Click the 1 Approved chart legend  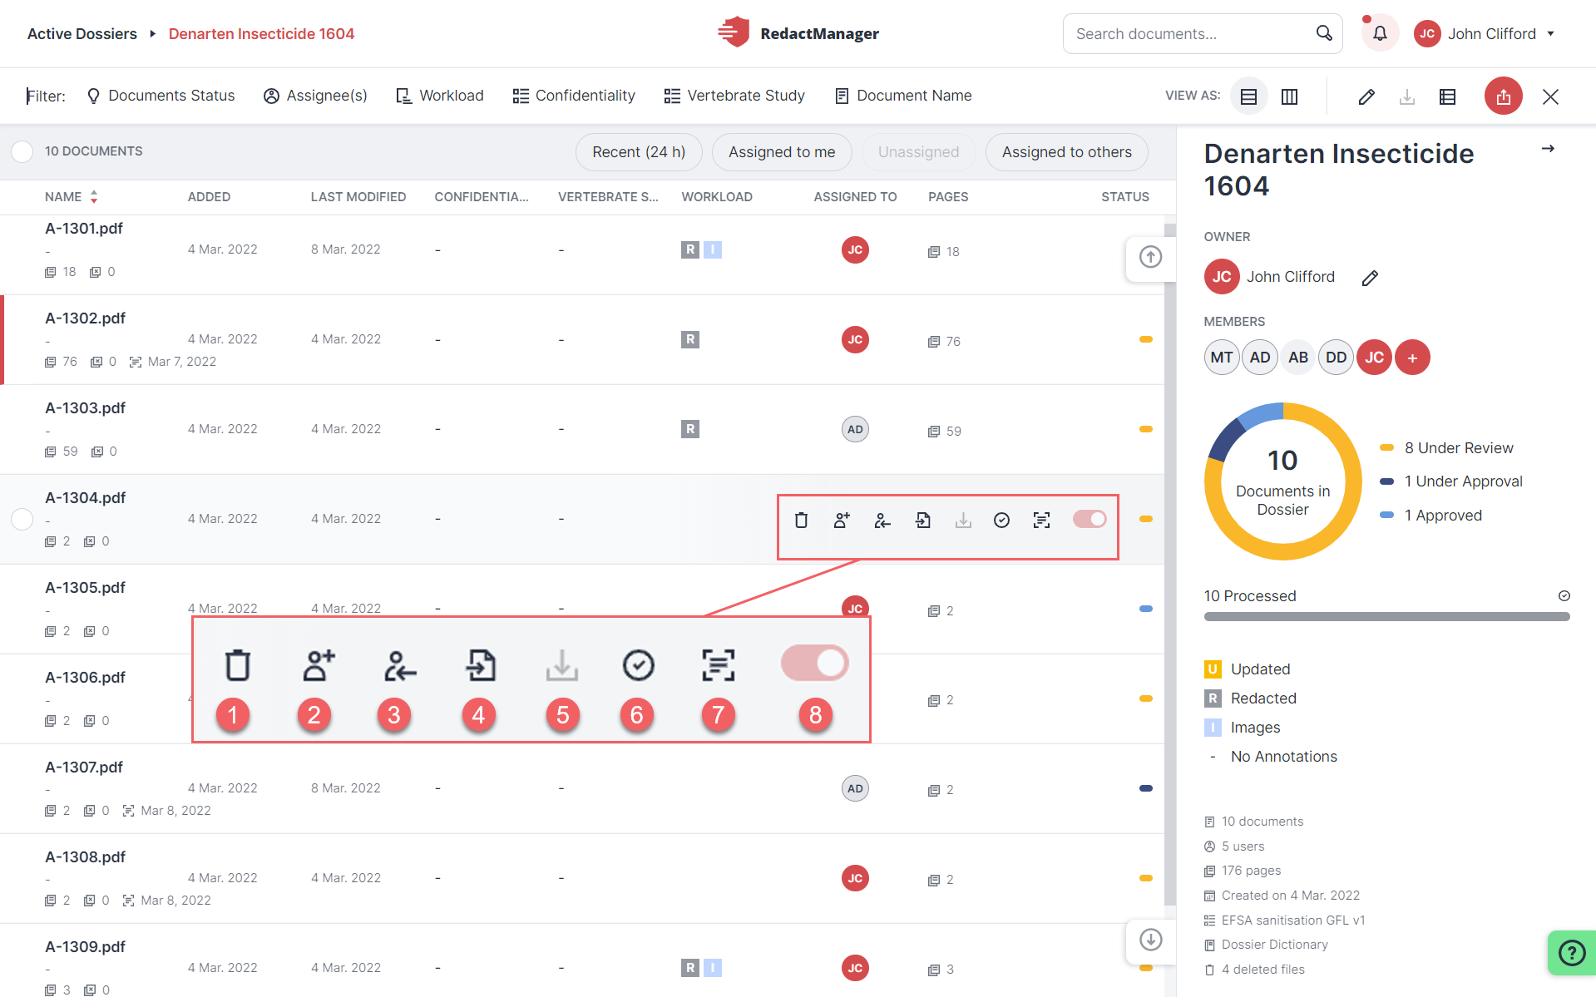point(1431,516)
